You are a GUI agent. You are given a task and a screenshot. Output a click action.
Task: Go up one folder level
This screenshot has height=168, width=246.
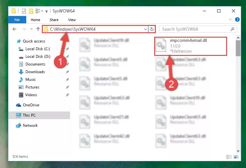point(38,29)
